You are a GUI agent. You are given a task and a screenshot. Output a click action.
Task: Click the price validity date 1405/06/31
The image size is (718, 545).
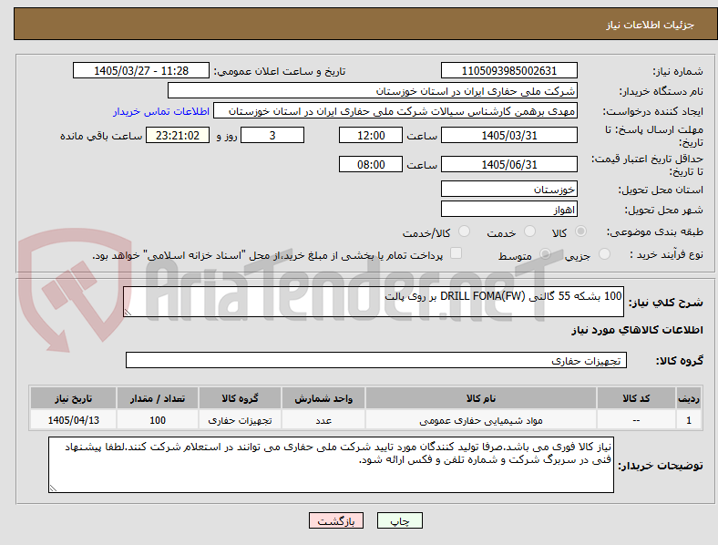(508, 164)
